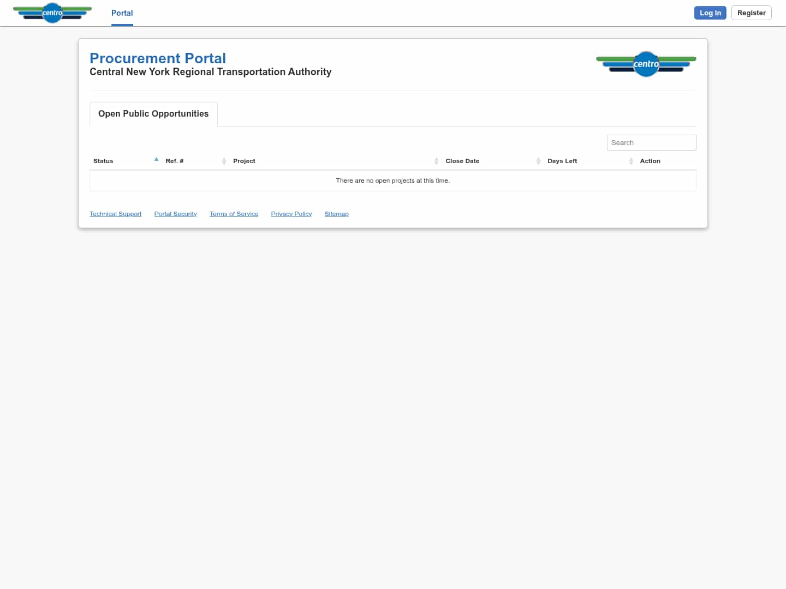Toggle the Action column header
This screenshot has height=589, width=786.
point(650,161)
